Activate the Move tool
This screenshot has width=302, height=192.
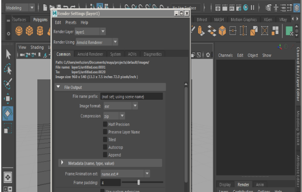[8, 98]
